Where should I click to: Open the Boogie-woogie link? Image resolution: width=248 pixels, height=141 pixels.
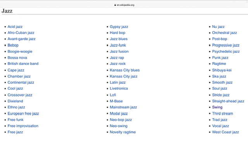(x=20, y=52)
